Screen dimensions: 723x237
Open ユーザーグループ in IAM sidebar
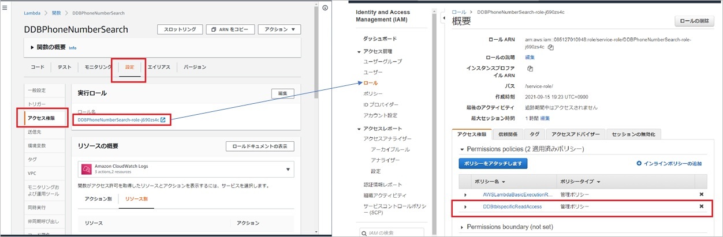click(383, 61)
